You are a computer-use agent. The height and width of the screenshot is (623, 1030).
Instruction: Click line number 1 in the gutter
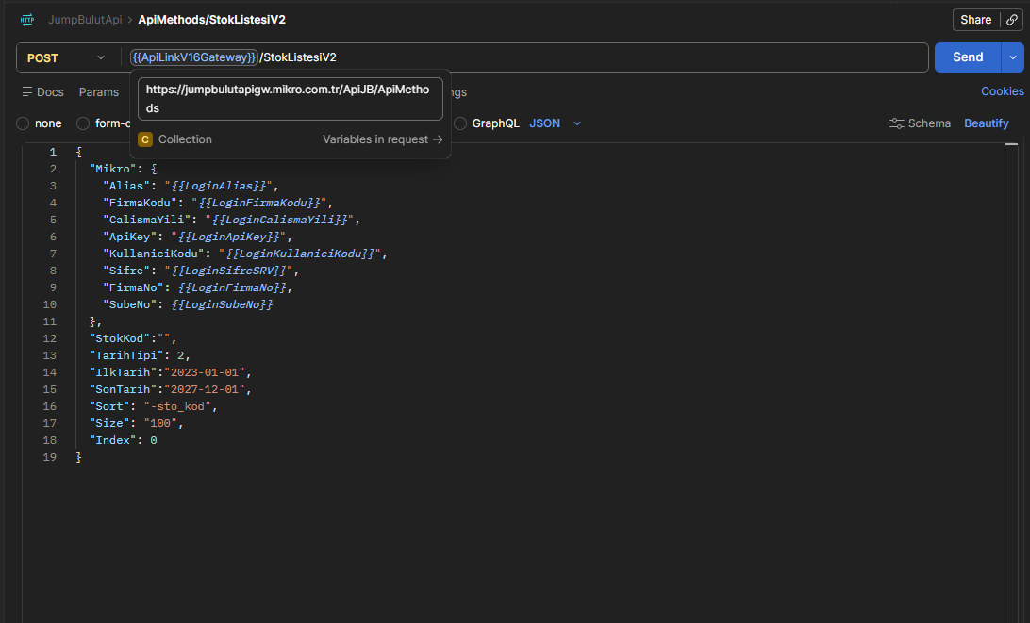pos(53,153)
